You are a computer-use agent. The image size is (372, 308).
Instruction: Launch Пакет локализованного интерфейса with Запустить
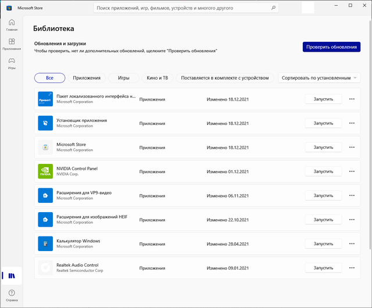323,99
